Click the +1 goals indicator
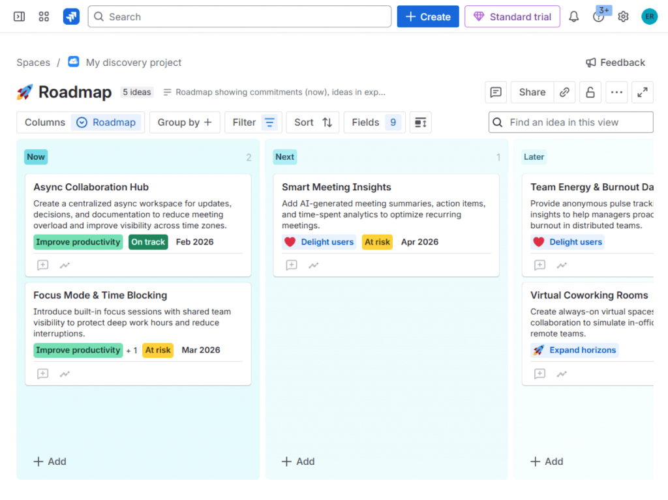 click(x=132, y=351)
